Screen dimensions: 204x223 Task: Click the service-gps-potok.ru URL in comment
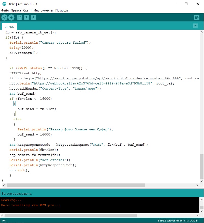(108, 78)
